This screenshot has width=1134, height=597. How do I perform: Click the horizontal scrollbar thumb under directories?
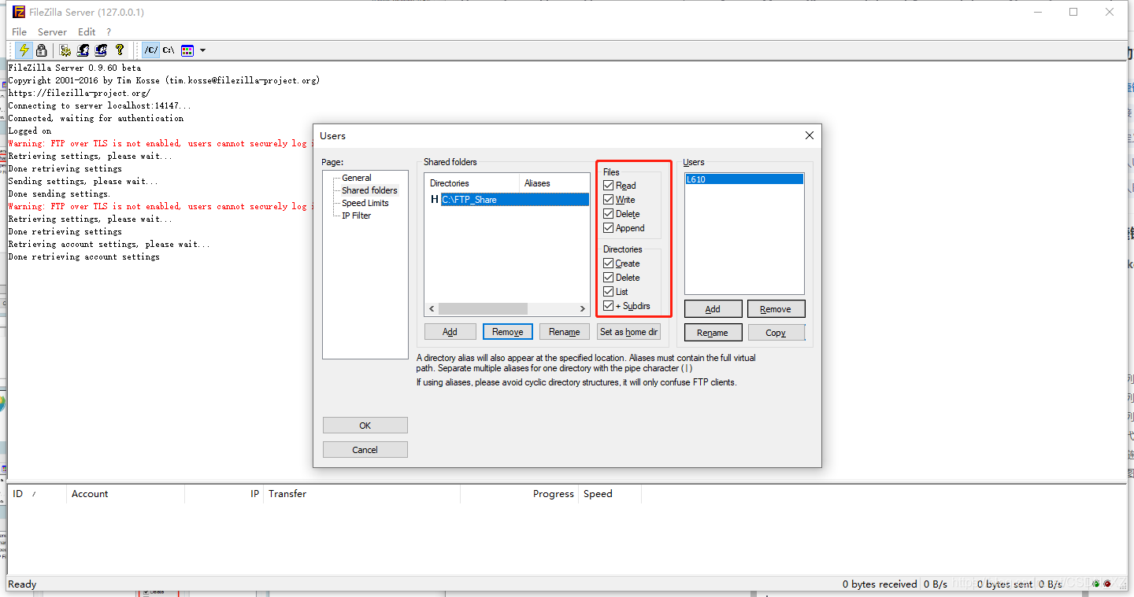click(x=482, y=309)
